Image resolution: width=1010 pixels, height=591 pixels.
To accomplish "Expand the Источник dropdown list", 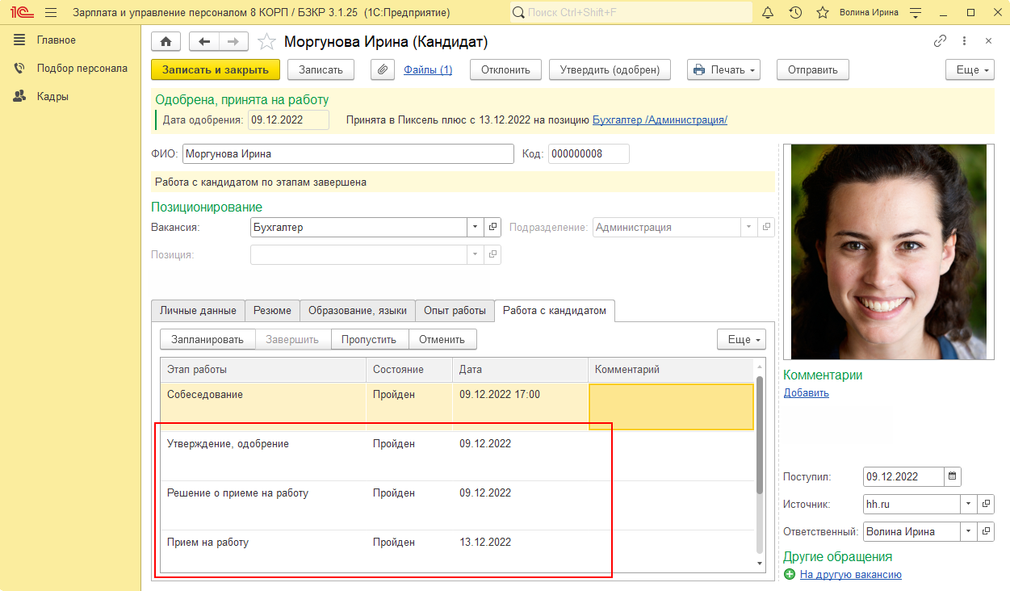I will [968, 504].
